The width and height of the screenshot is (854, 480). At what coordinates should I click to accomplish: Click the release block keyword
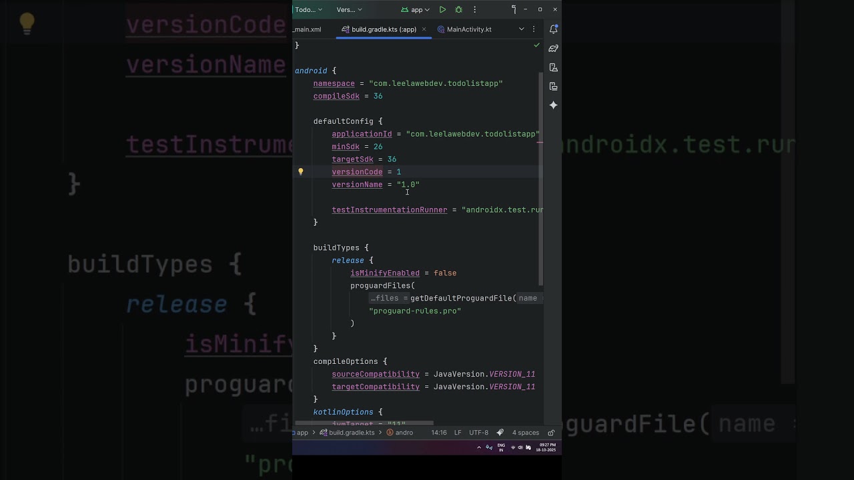(x=348, y=260)
